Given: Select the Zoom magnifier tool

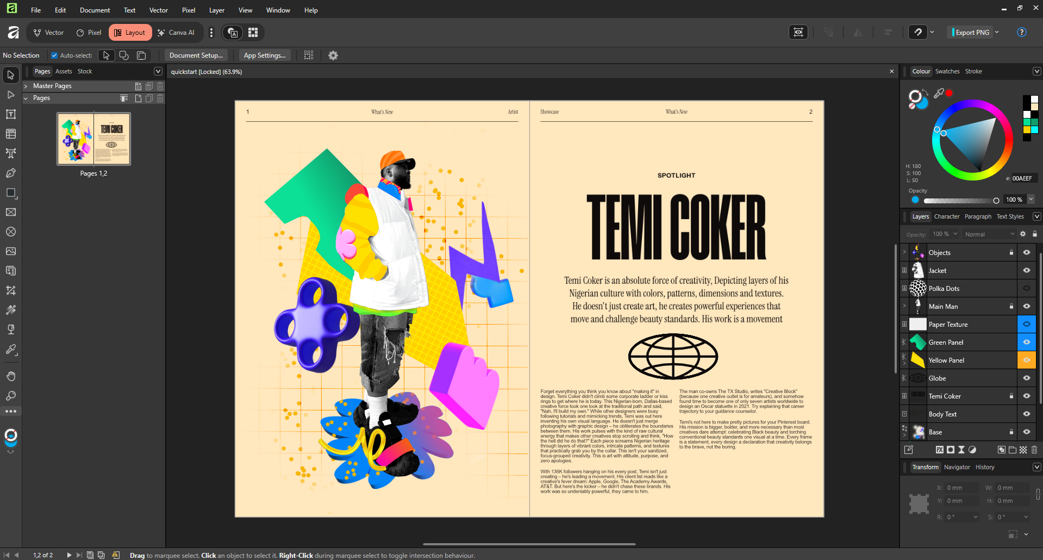Looking at the screenshot, I should point(11,396).
